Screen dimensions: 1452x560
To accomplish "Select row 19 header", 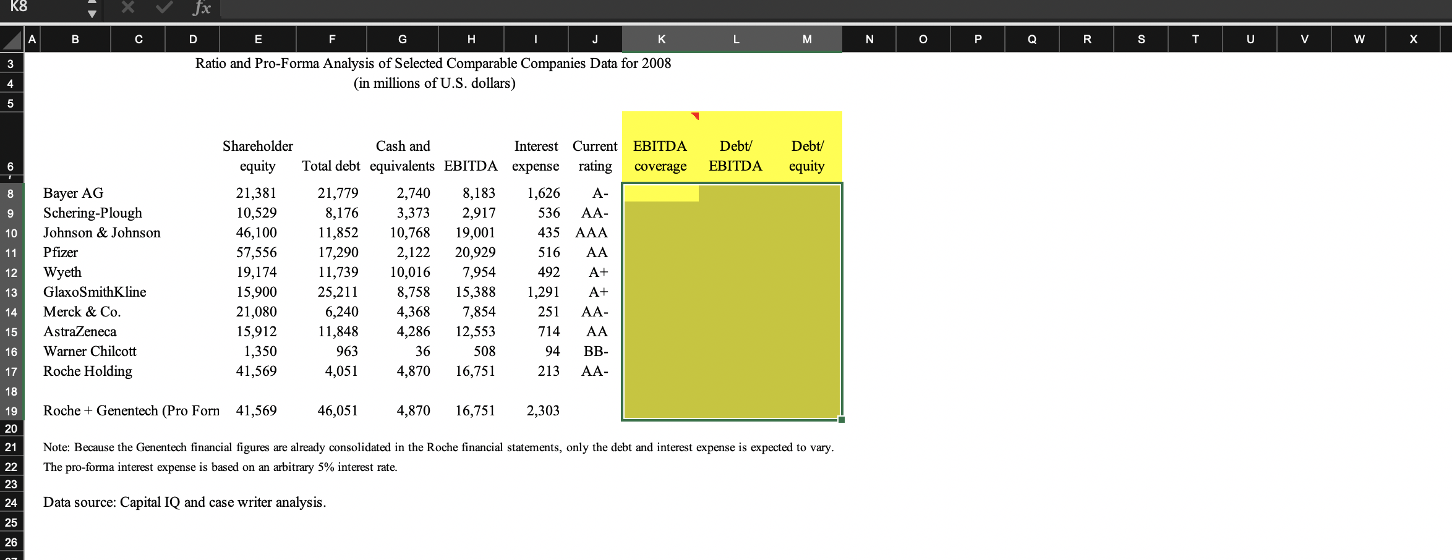I will click(10, 410).
